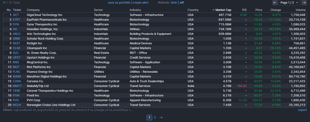Go to the previous page with left arrow
The image size is (310, 122).
click(275, 3)
